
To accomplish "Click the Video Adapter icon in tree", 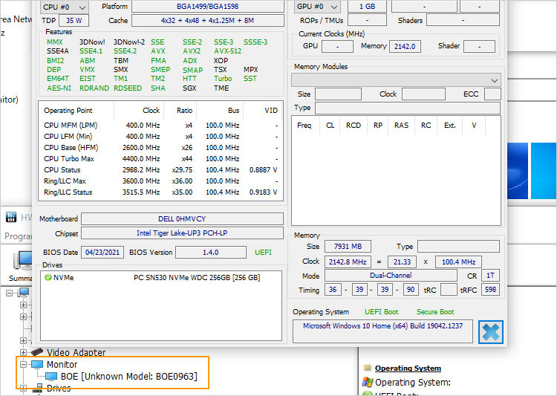I will (37, 352).
